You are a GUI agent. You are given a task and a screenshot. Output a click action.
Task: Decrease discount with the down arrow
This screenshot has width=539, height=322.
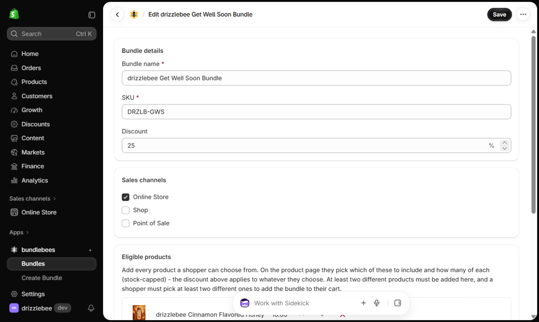(x=505, y=148)
